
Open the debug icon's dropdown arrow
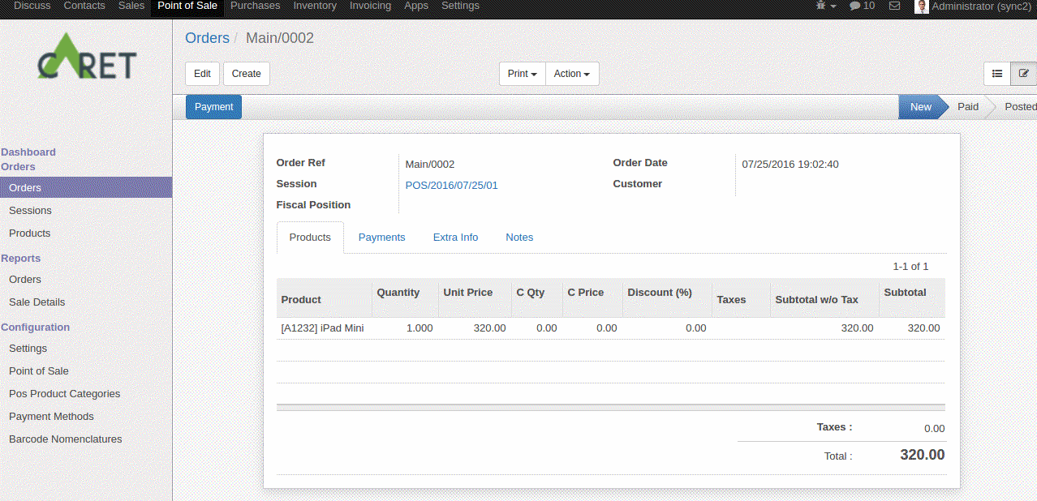tap(832, 6)
